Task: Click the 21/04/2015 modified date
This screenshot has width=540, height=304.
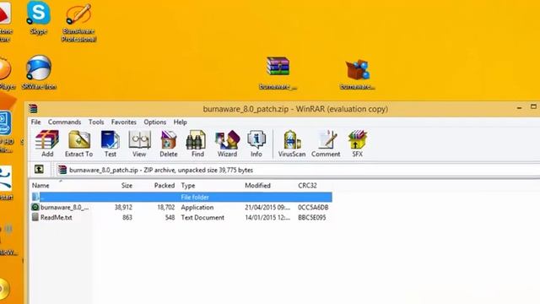Action: point(267,208)
